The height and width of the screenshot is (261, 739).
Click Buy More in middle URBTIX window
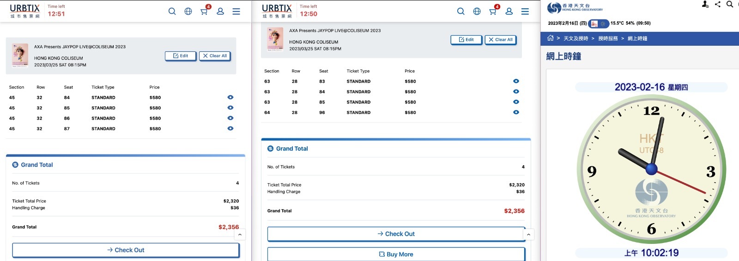pos(396,254)
